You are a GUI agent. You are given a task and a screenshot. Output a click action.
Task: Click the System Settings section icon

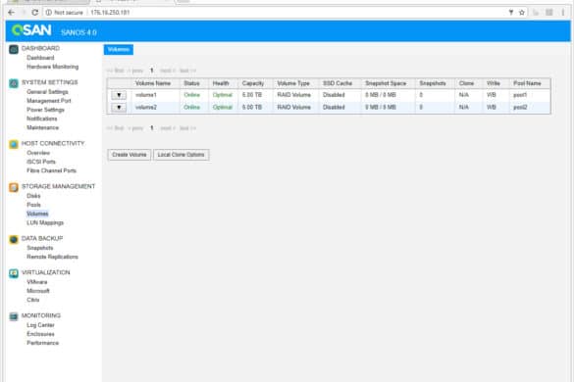click(14, 83)
